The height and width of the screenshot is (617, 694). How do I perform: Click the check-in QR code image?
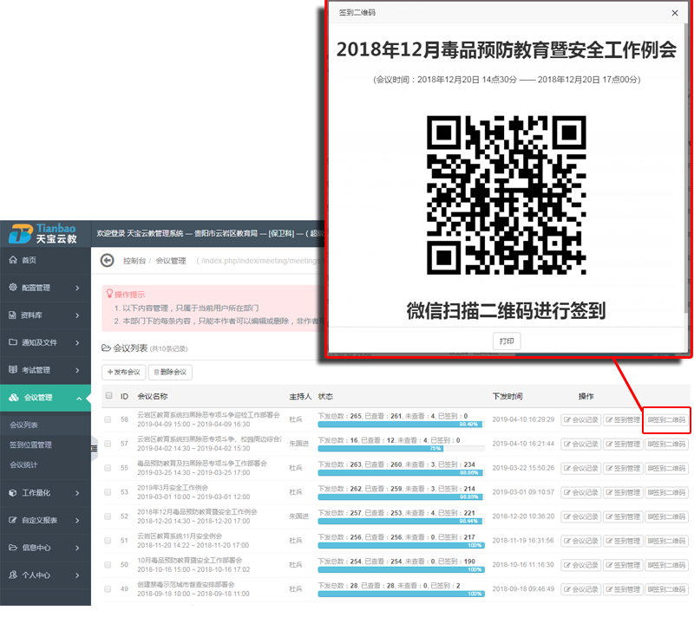507,195
